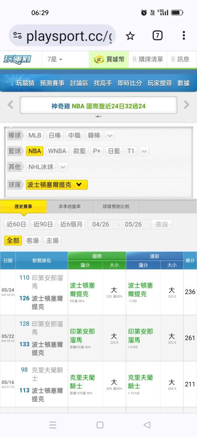This screenshot has height=437, width=197.
Task: Switch to the 球隊預測比例 tab
Action: (116, 207)
